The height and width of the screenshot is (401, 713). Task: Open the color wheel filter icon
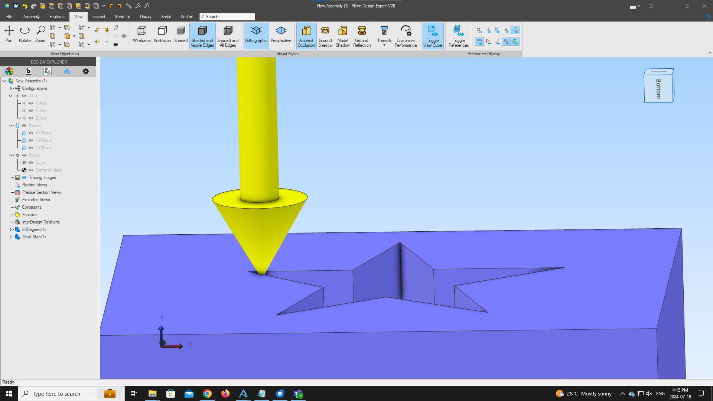9,71
